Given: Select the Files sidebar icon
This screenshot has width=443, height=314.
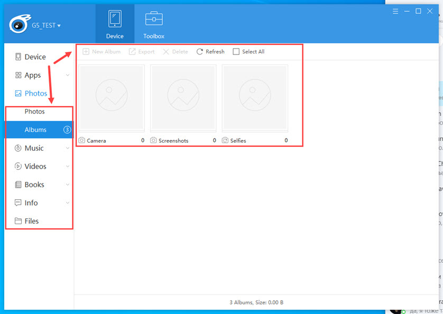Looking at the screenshot, I should pos(19,221).
